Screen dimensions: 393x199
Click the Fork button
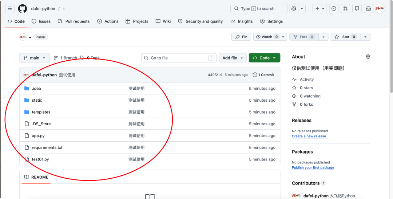click(304, 37)
